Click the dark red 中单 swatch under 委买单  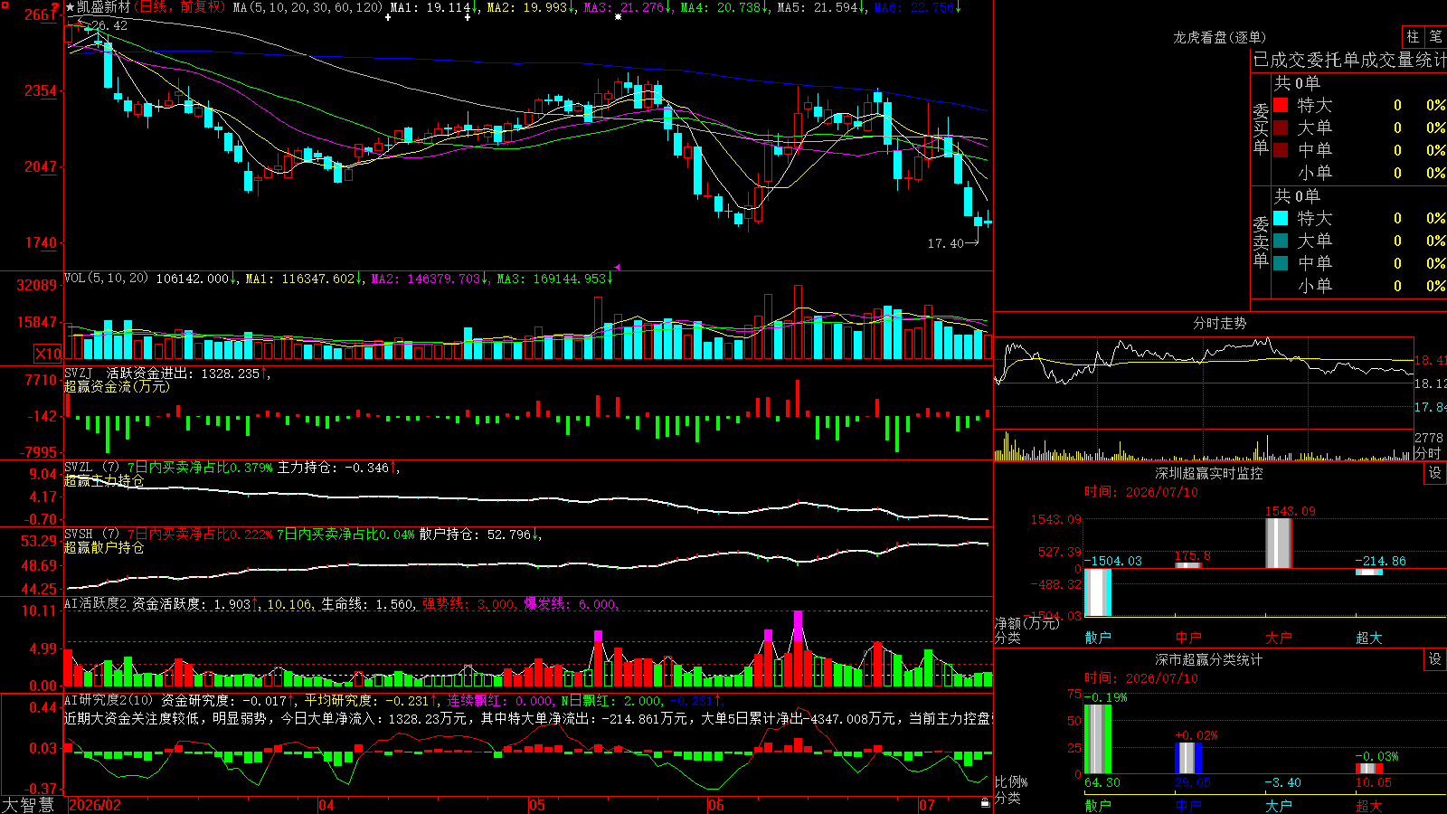(1281, 150)
